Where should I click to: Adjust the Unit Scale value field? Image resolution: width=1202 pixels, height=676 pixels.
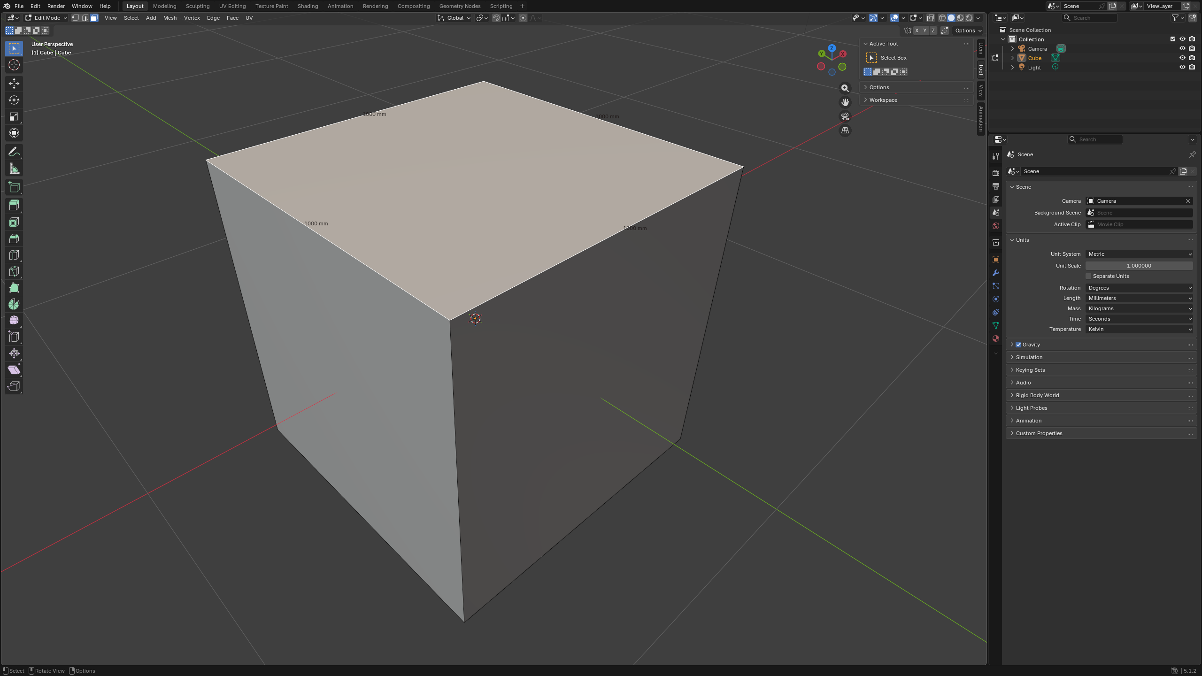1139,266
